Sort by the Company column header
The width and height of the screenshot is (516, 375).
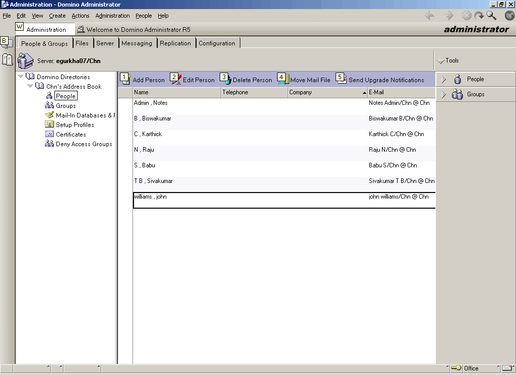point(328,92)
